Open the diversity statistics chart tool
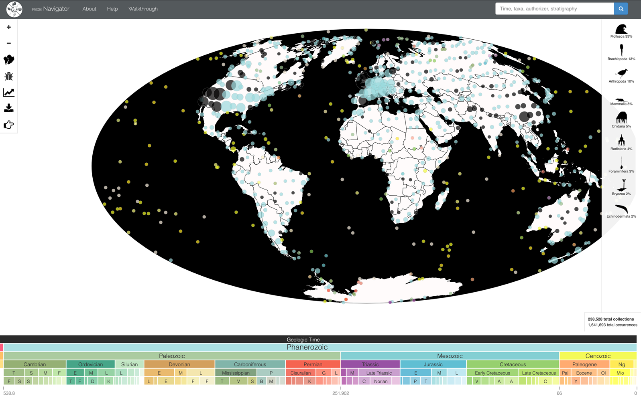641x400 pixels. coord(8,93)
